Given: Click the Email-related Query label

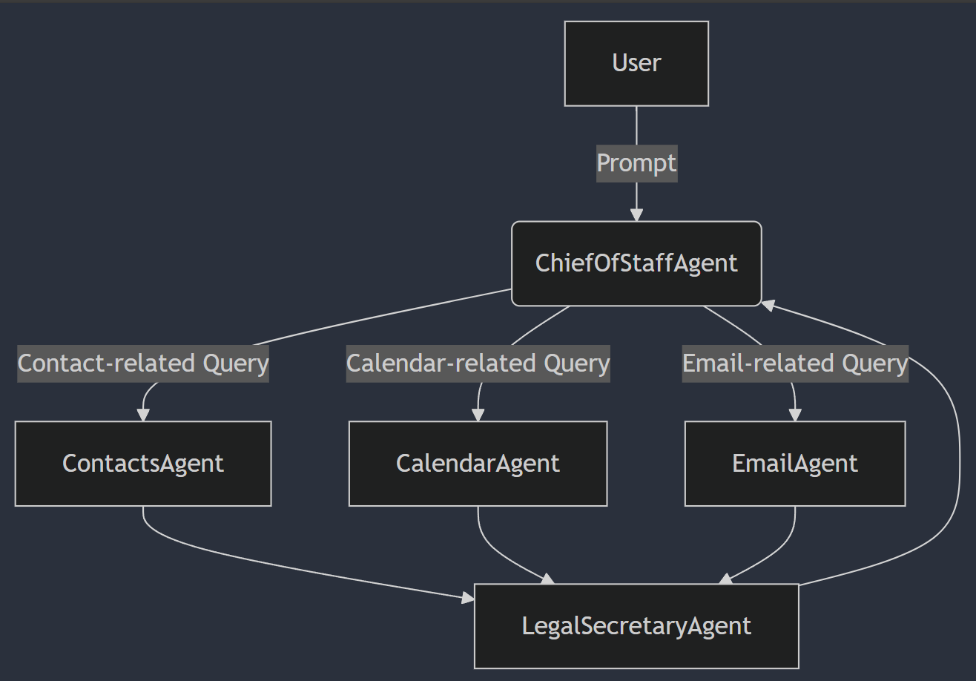Looking at the screenshot, I should (795, 363).
